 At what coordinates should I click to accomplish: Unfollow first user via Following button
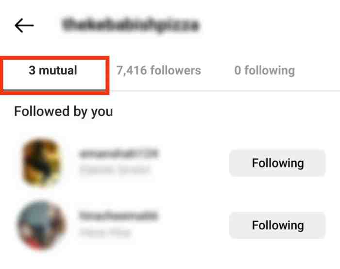coord(277,163)
